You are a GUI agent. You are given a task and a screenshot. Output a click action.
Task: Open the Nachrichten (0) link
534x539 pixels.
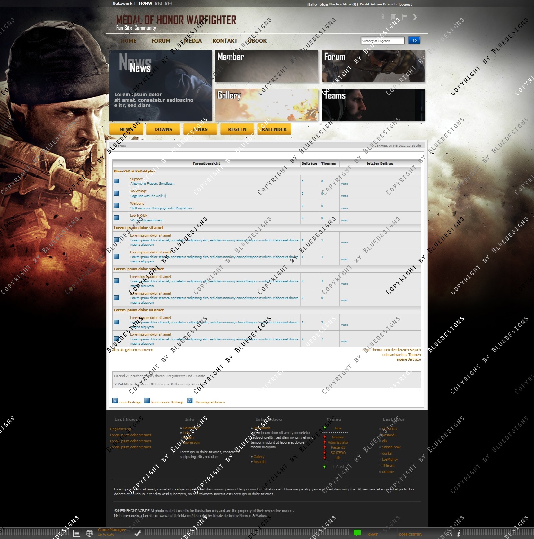pos(343,4)
